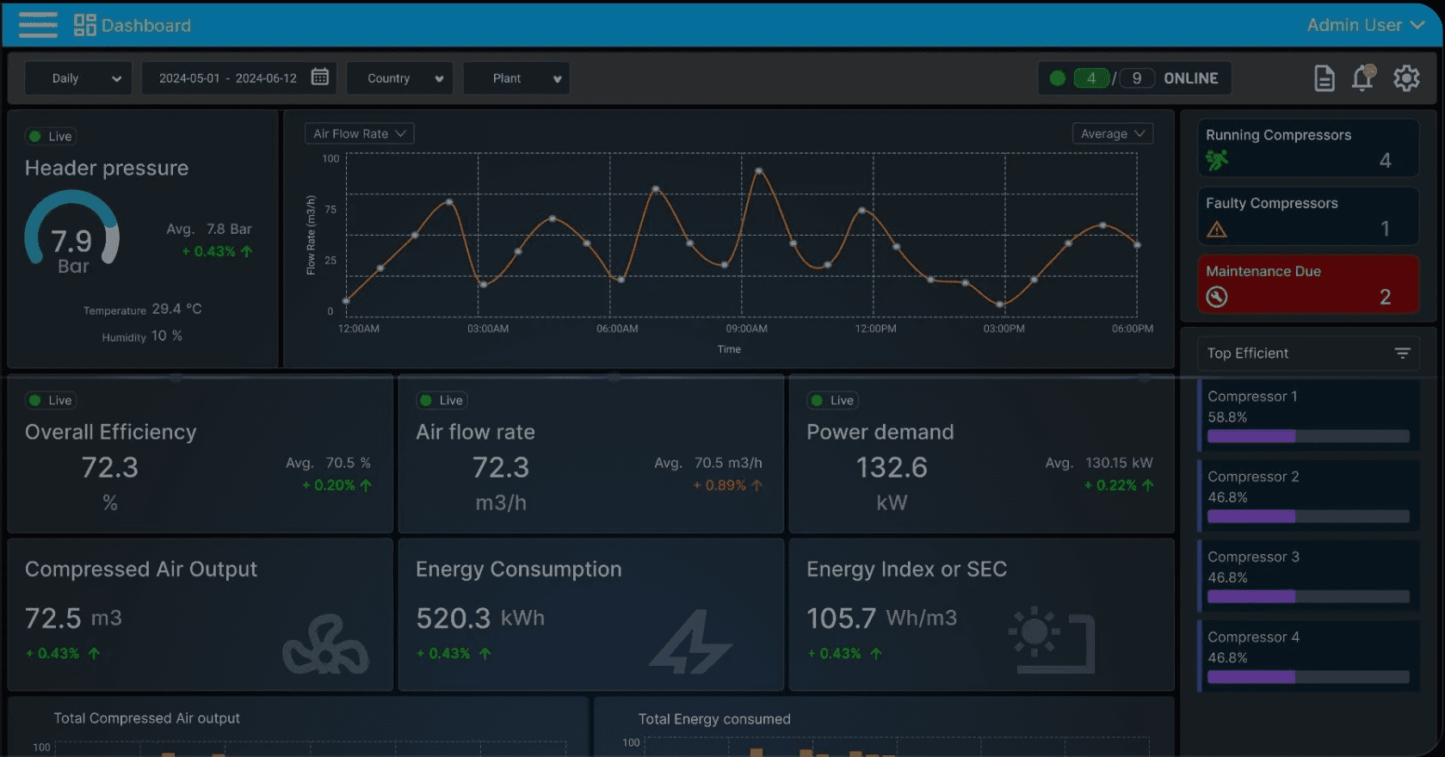1445x757 pixels.
Task: Toggle the Live indicator on Header pressure
Action: (52, 136)
